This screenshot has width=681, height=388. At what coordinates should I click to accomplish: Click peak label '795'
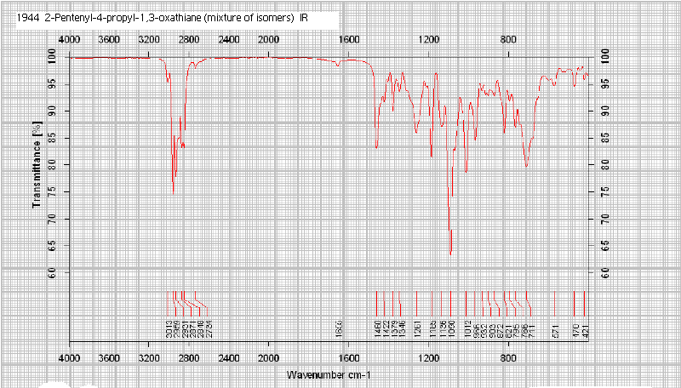click(x=515, y=331)
